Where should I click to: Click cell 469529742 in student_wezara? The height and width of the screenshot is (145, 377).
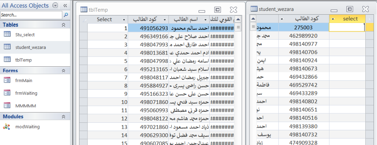click(x=303, y=85)
